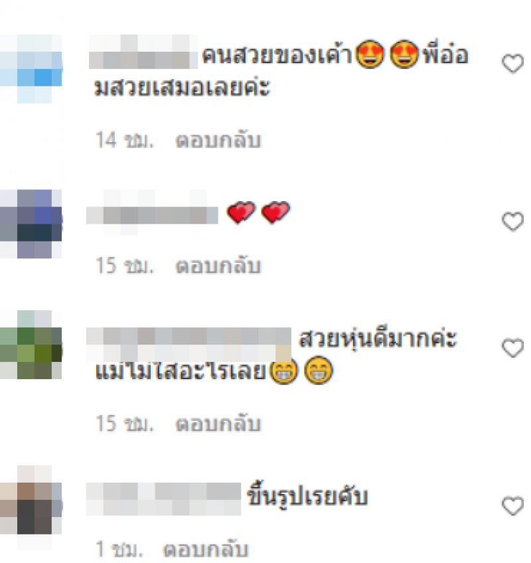Like the 'สวยหุ่นดีมากค่ะ' comment via heart
Screen dimensions: 531x563
pos(512,348)
